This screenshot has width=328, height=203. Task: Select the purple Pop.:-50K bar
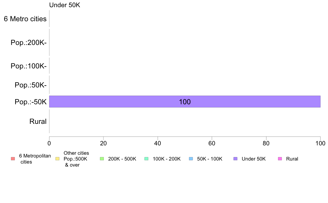point(185,101)
